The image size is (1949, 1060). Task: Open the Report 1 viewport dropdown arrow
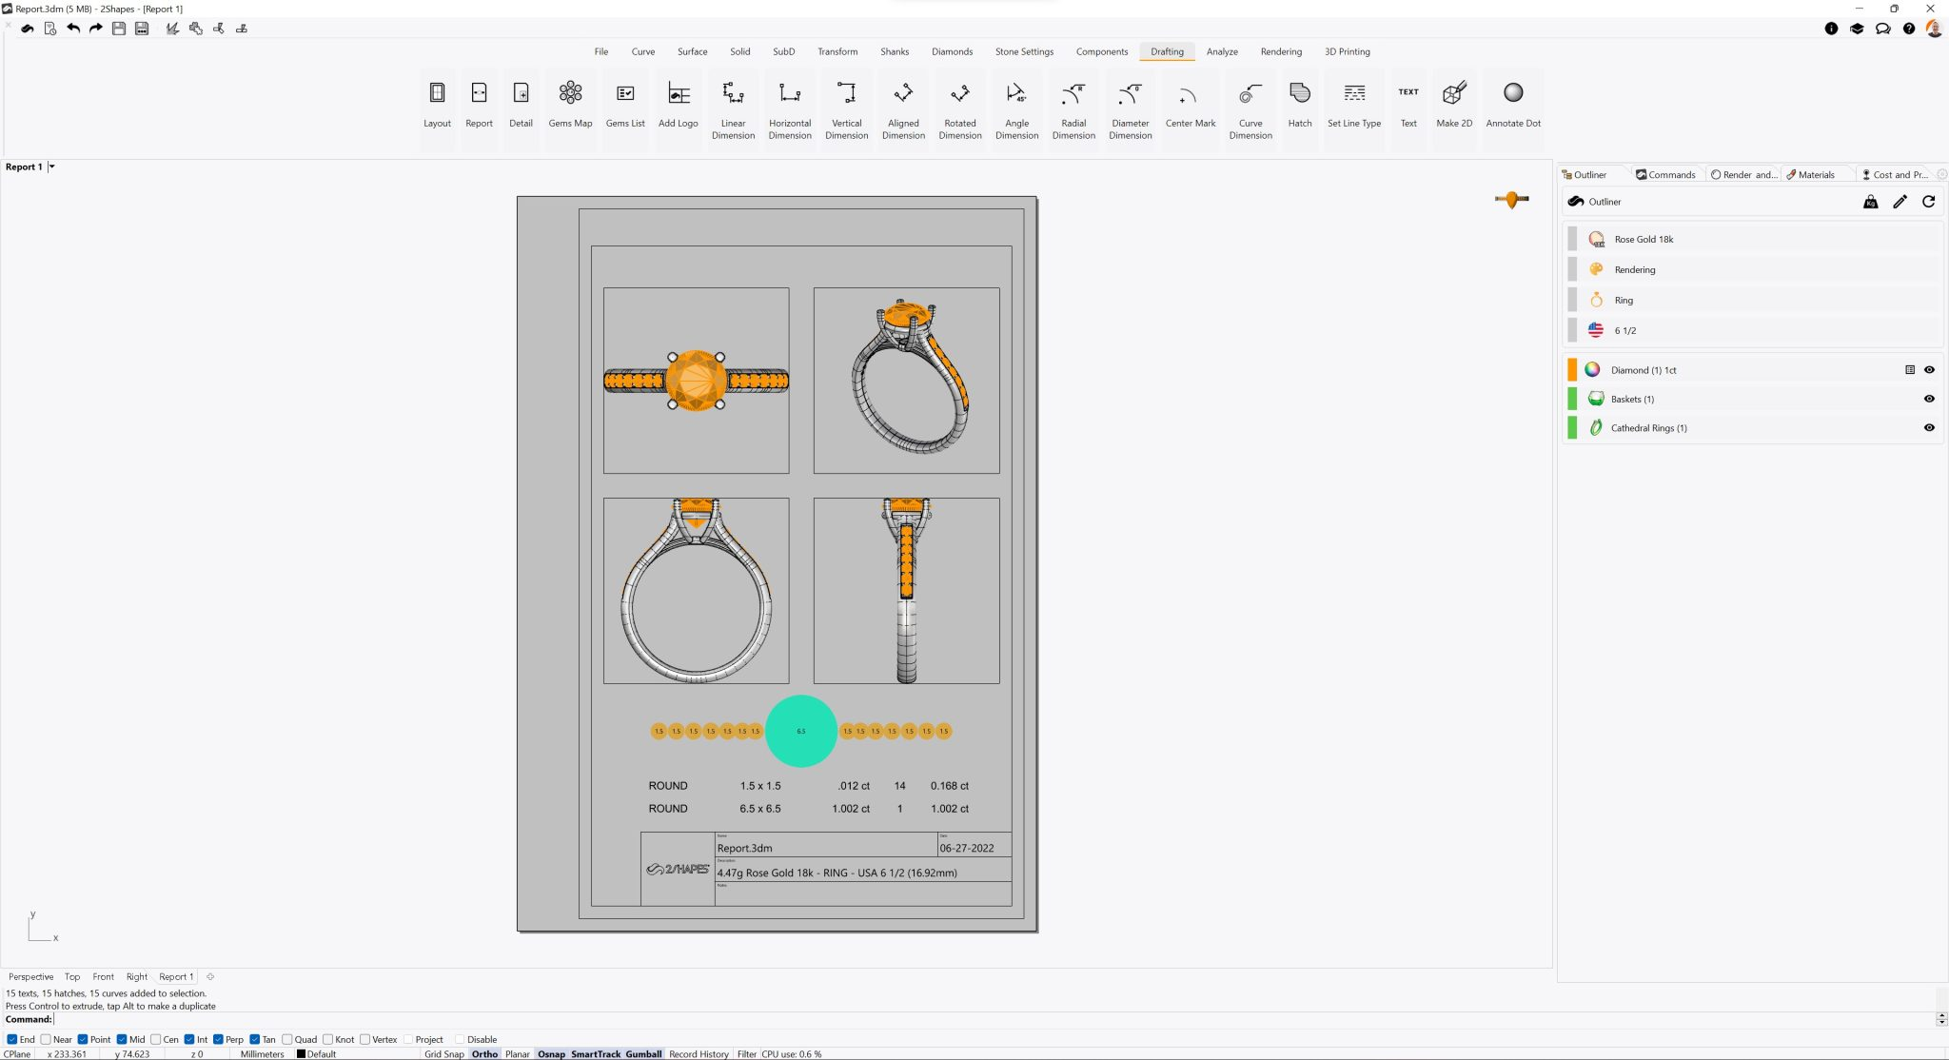(52, 167)
